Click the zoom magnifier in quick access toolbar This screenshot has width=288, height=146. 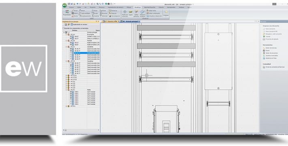pyautogui.click(x=97, y=4)
